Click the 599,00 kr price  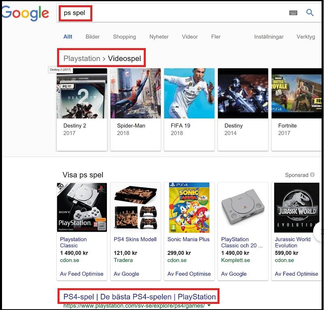tap(286, 253)
